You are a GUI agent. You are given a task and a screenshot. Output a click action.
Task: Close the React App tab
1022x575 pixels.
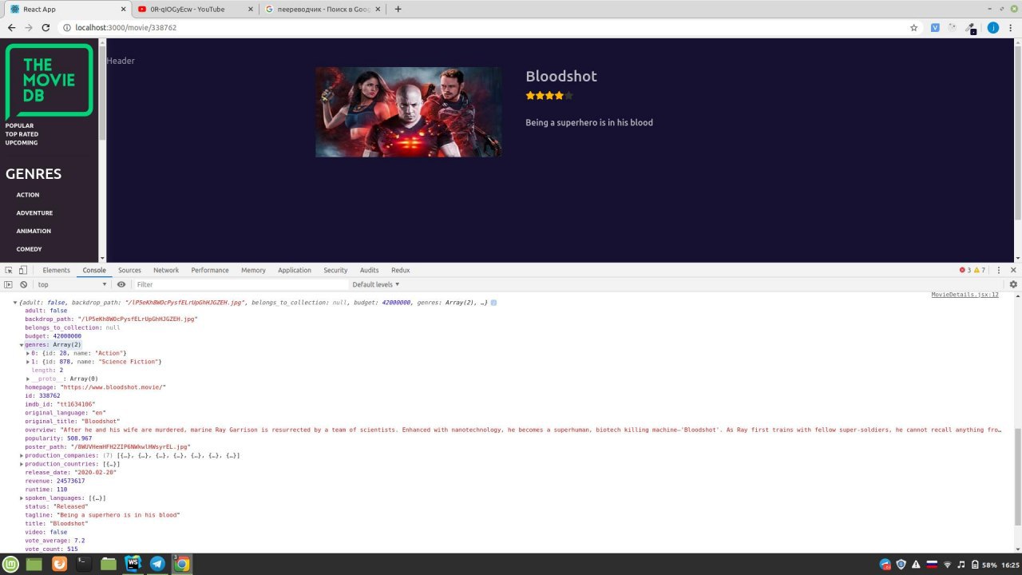coord(123,10)
